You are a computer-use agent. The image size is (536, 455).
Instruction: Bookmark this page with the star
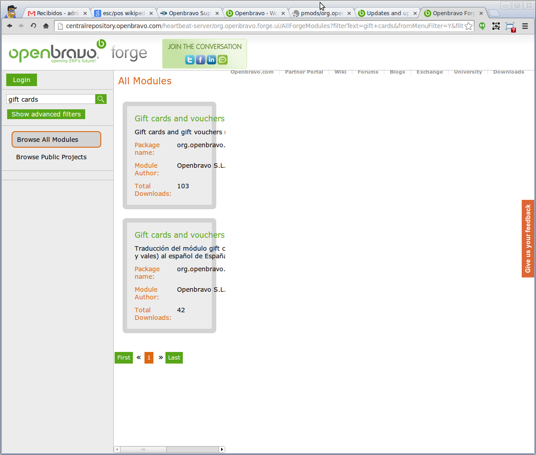[x=468, y=26]
